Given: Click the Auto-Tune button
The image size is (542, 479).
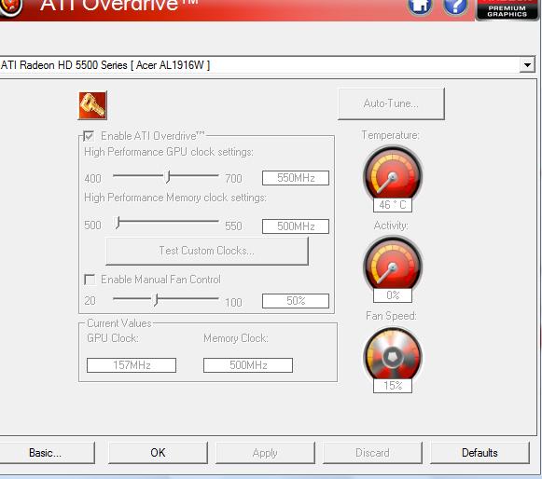Looking at the screenshot, I should [x=391, y=103].
